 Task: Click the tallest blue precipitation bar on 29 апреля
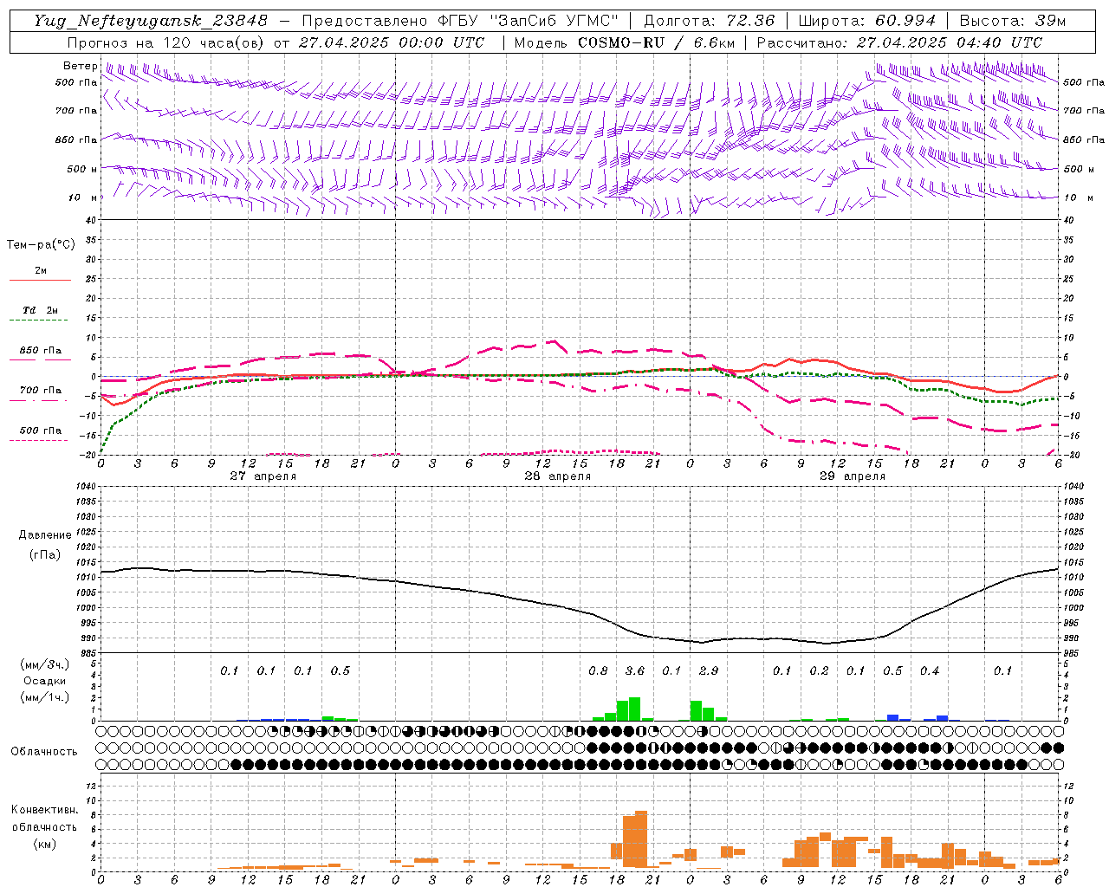click(892, 717)
